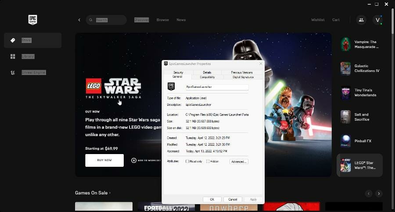Viewport: 395px width, 212px height.
Task: Click the store Search input field
Action: pyautogui.click(x=106, y=20)
